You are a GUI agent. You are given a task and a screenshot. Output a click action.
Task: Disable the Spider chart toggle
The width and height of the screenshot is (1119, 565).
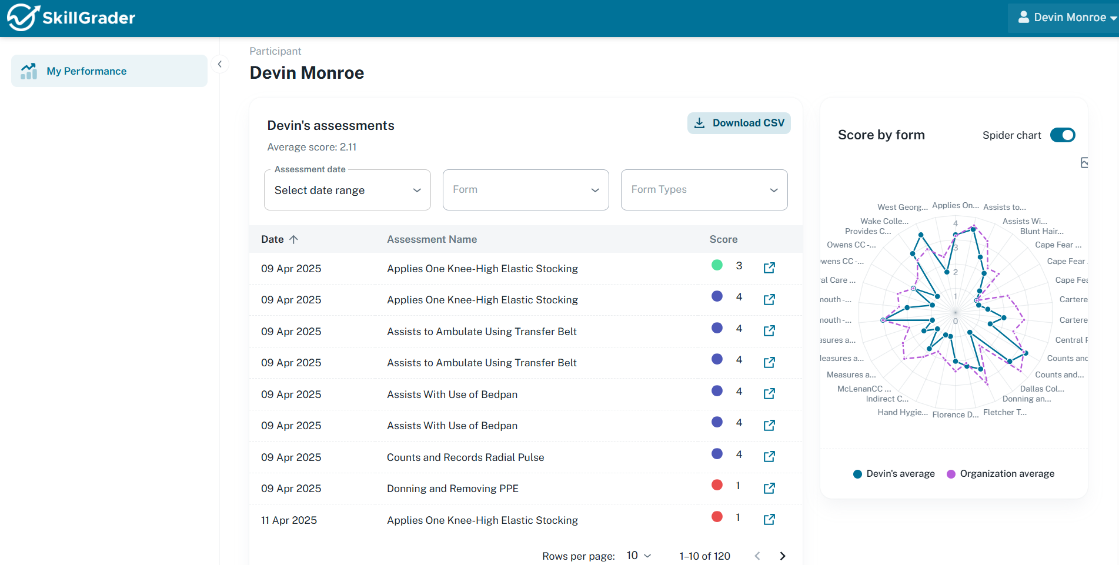pyautogui.click(x=1063, y=135)
